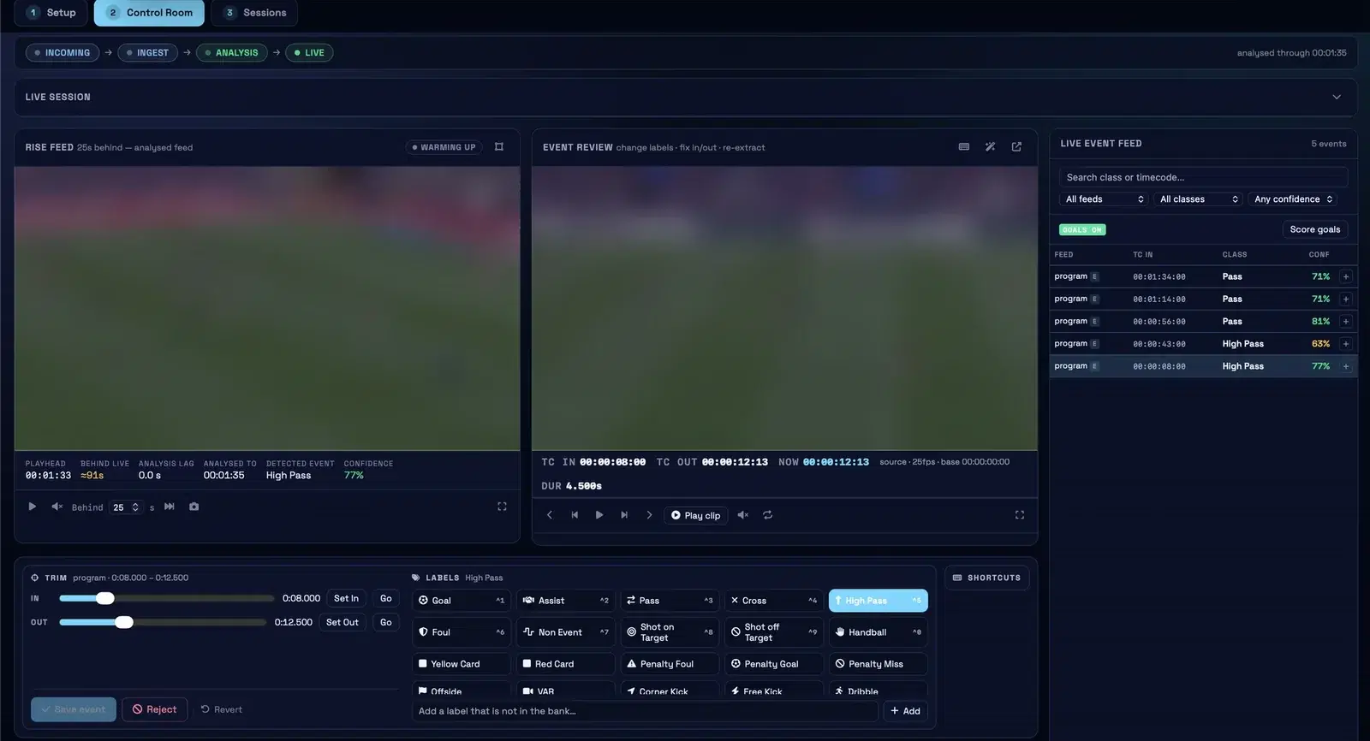Select the Ingest pipeline stage
Screen dimensions: 1370x741
pos(147,53)
